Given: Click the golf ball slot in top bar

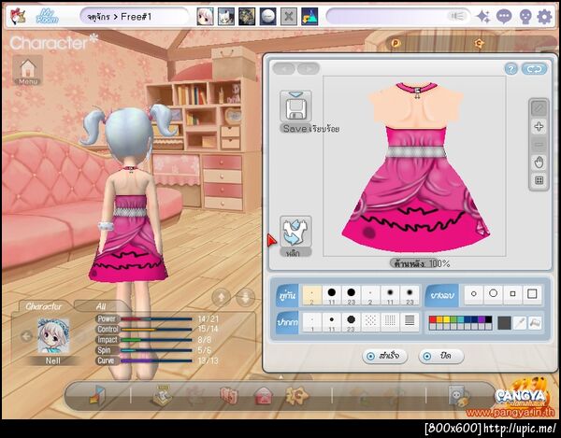Looking at the screenshot, I should (x=268, y=17).
